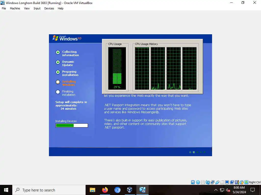Click the muted volume tray icon
Image resolution: width=261 pixels, height=195 pixels.
(228, 190)
